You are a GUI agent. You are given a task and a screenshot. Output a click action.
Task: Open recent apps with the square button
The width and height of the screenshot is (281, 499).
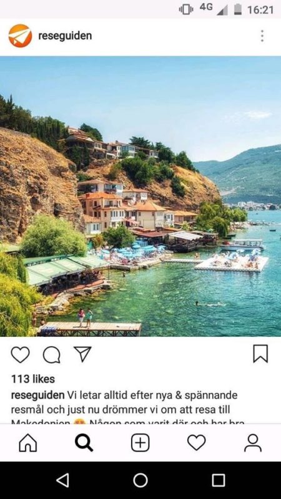tap(219, 480)
